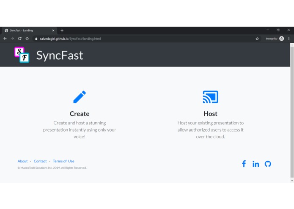Click the address bar URL
This screenshot has width=294, height=209.
click(70, 38)
